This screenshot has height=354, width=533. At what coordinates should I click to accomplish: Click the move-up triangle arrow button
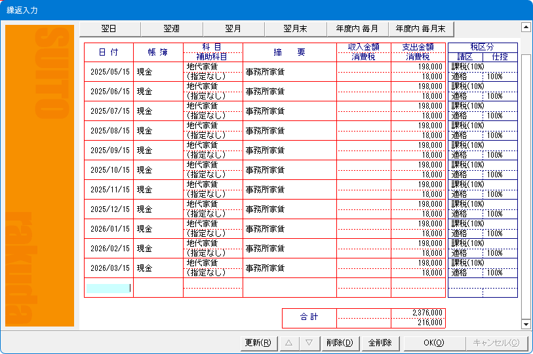tap(288, 342)
